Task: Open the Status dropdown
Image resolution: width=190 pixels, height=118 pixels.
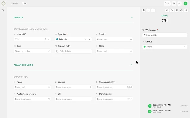Action: 165,47
